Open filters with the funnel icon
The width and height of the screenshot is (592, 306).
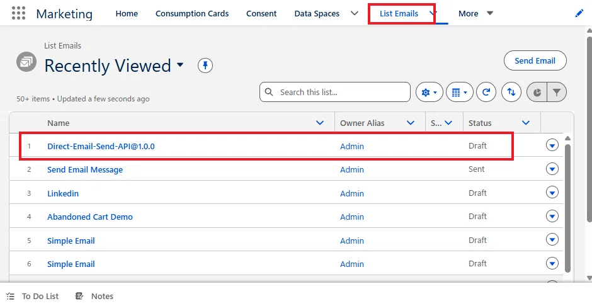point(557,92)
